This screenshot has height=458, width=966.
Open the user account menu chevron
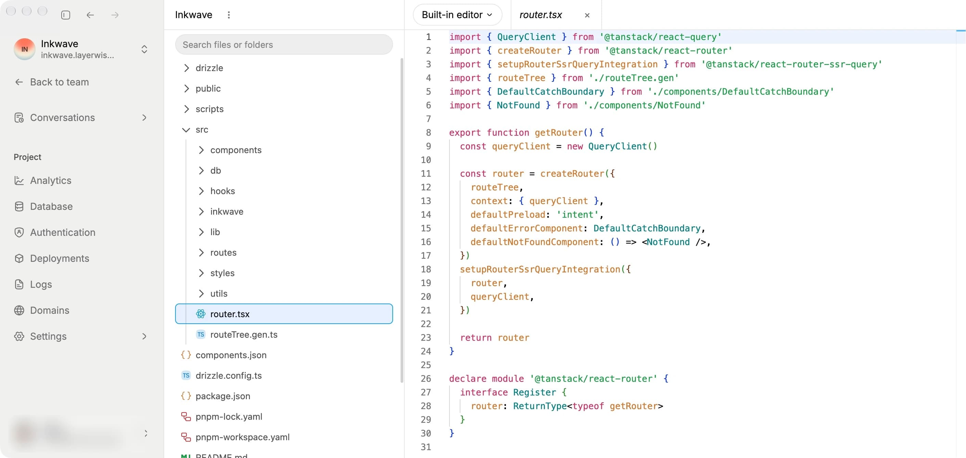145,434
